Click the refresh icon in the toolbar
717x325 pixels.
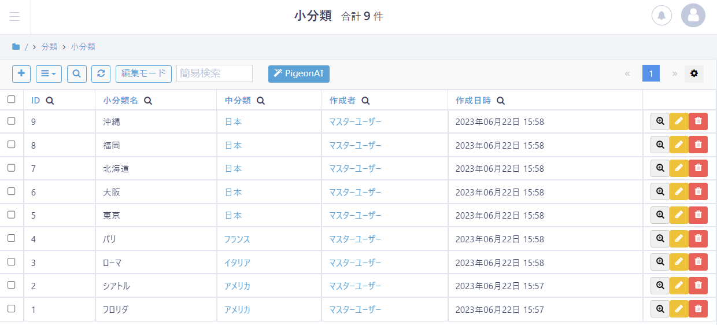tap(101, 73)
